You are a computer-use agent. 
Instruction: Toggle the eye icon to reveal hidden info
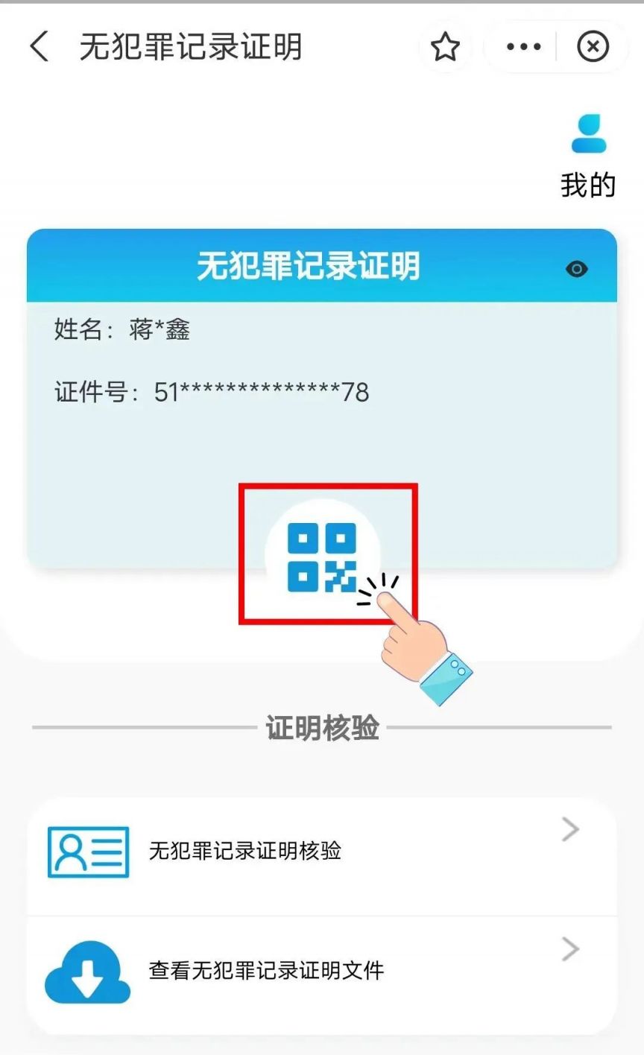click(577, 269)
